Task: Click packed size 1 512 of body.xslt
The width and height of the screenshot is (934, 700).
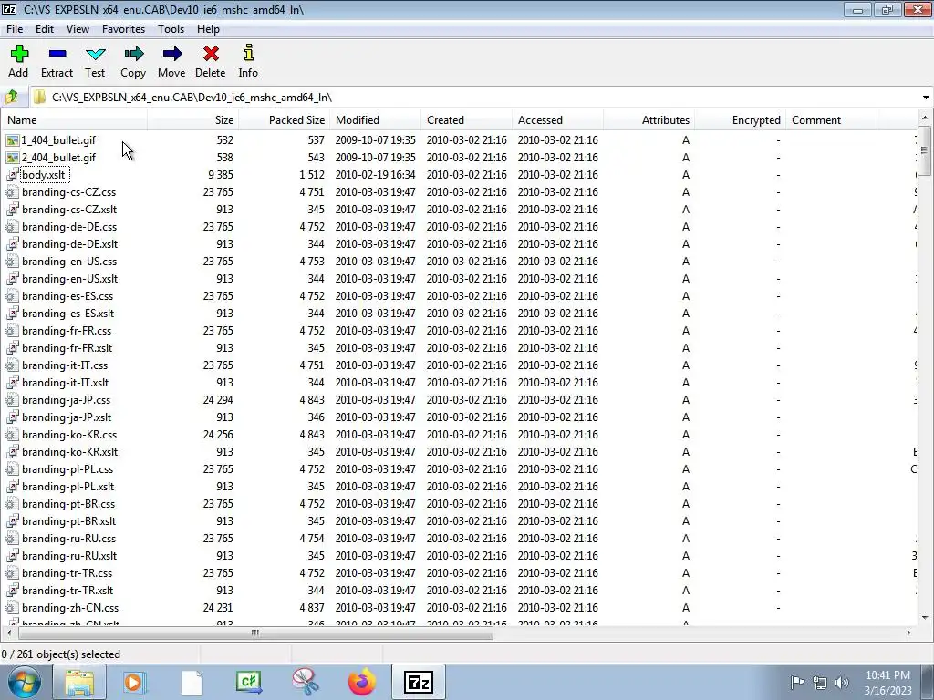Action: tap(312, 174)
